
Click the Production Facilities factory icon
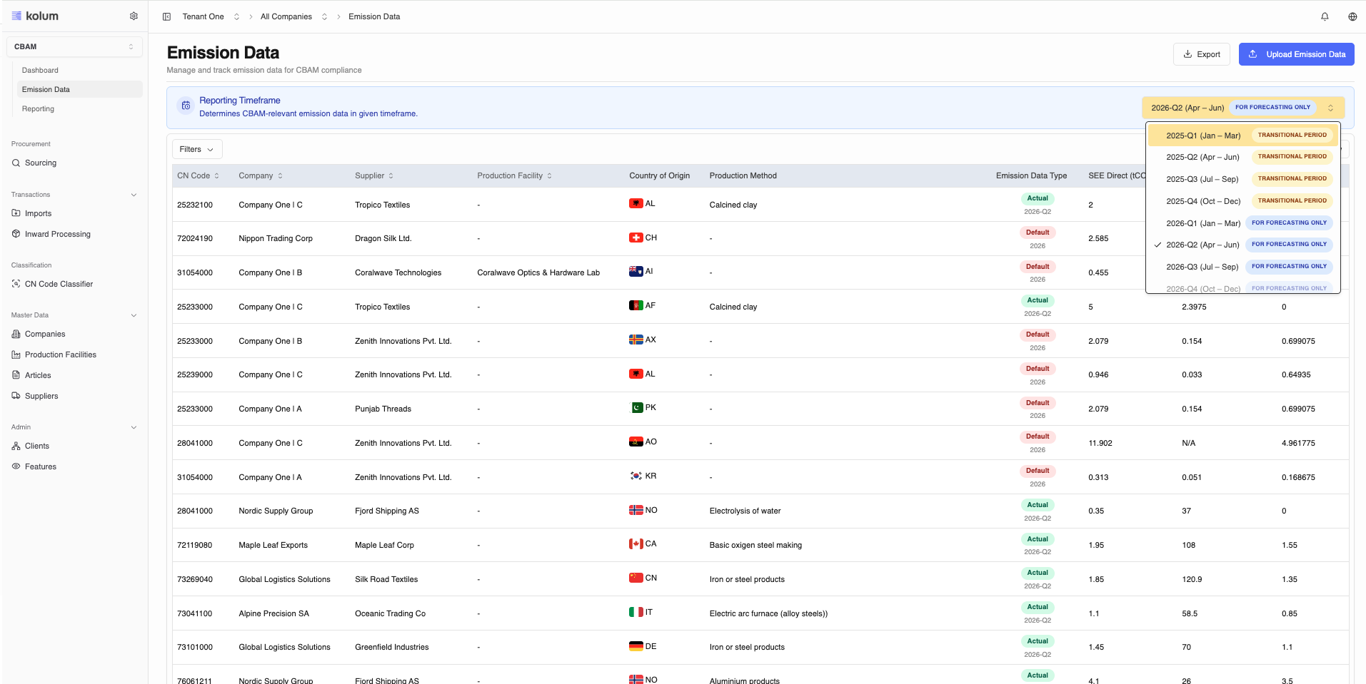pos(16,354)
